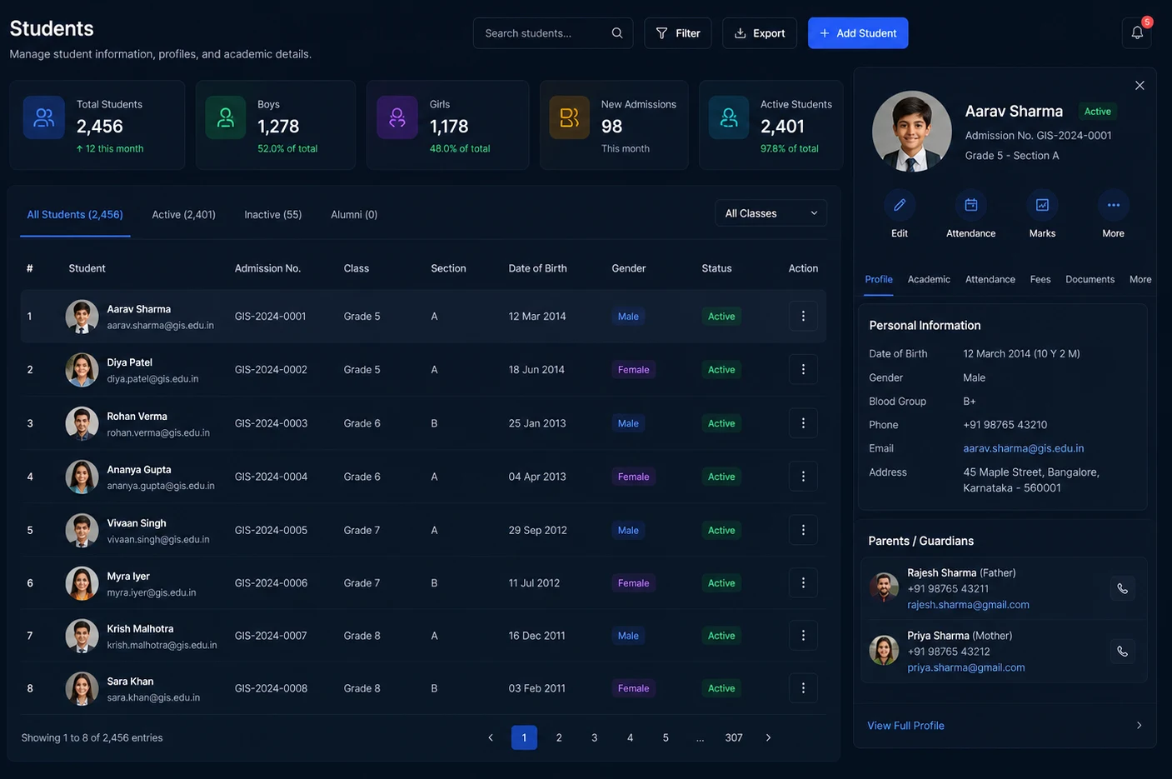Click the aarav.sharma@gis.edu.in email link in panel
The image size is (1172, 779).
1024,448
